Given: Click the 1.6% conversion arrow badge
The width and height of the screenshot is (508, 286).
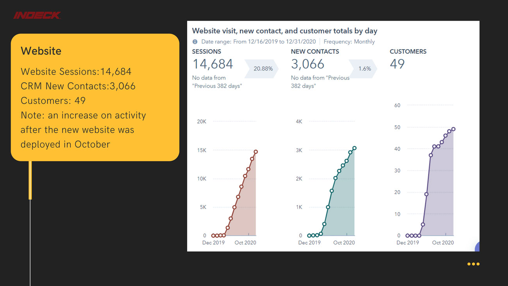Looking at the screenshot, I should point(363,68).
